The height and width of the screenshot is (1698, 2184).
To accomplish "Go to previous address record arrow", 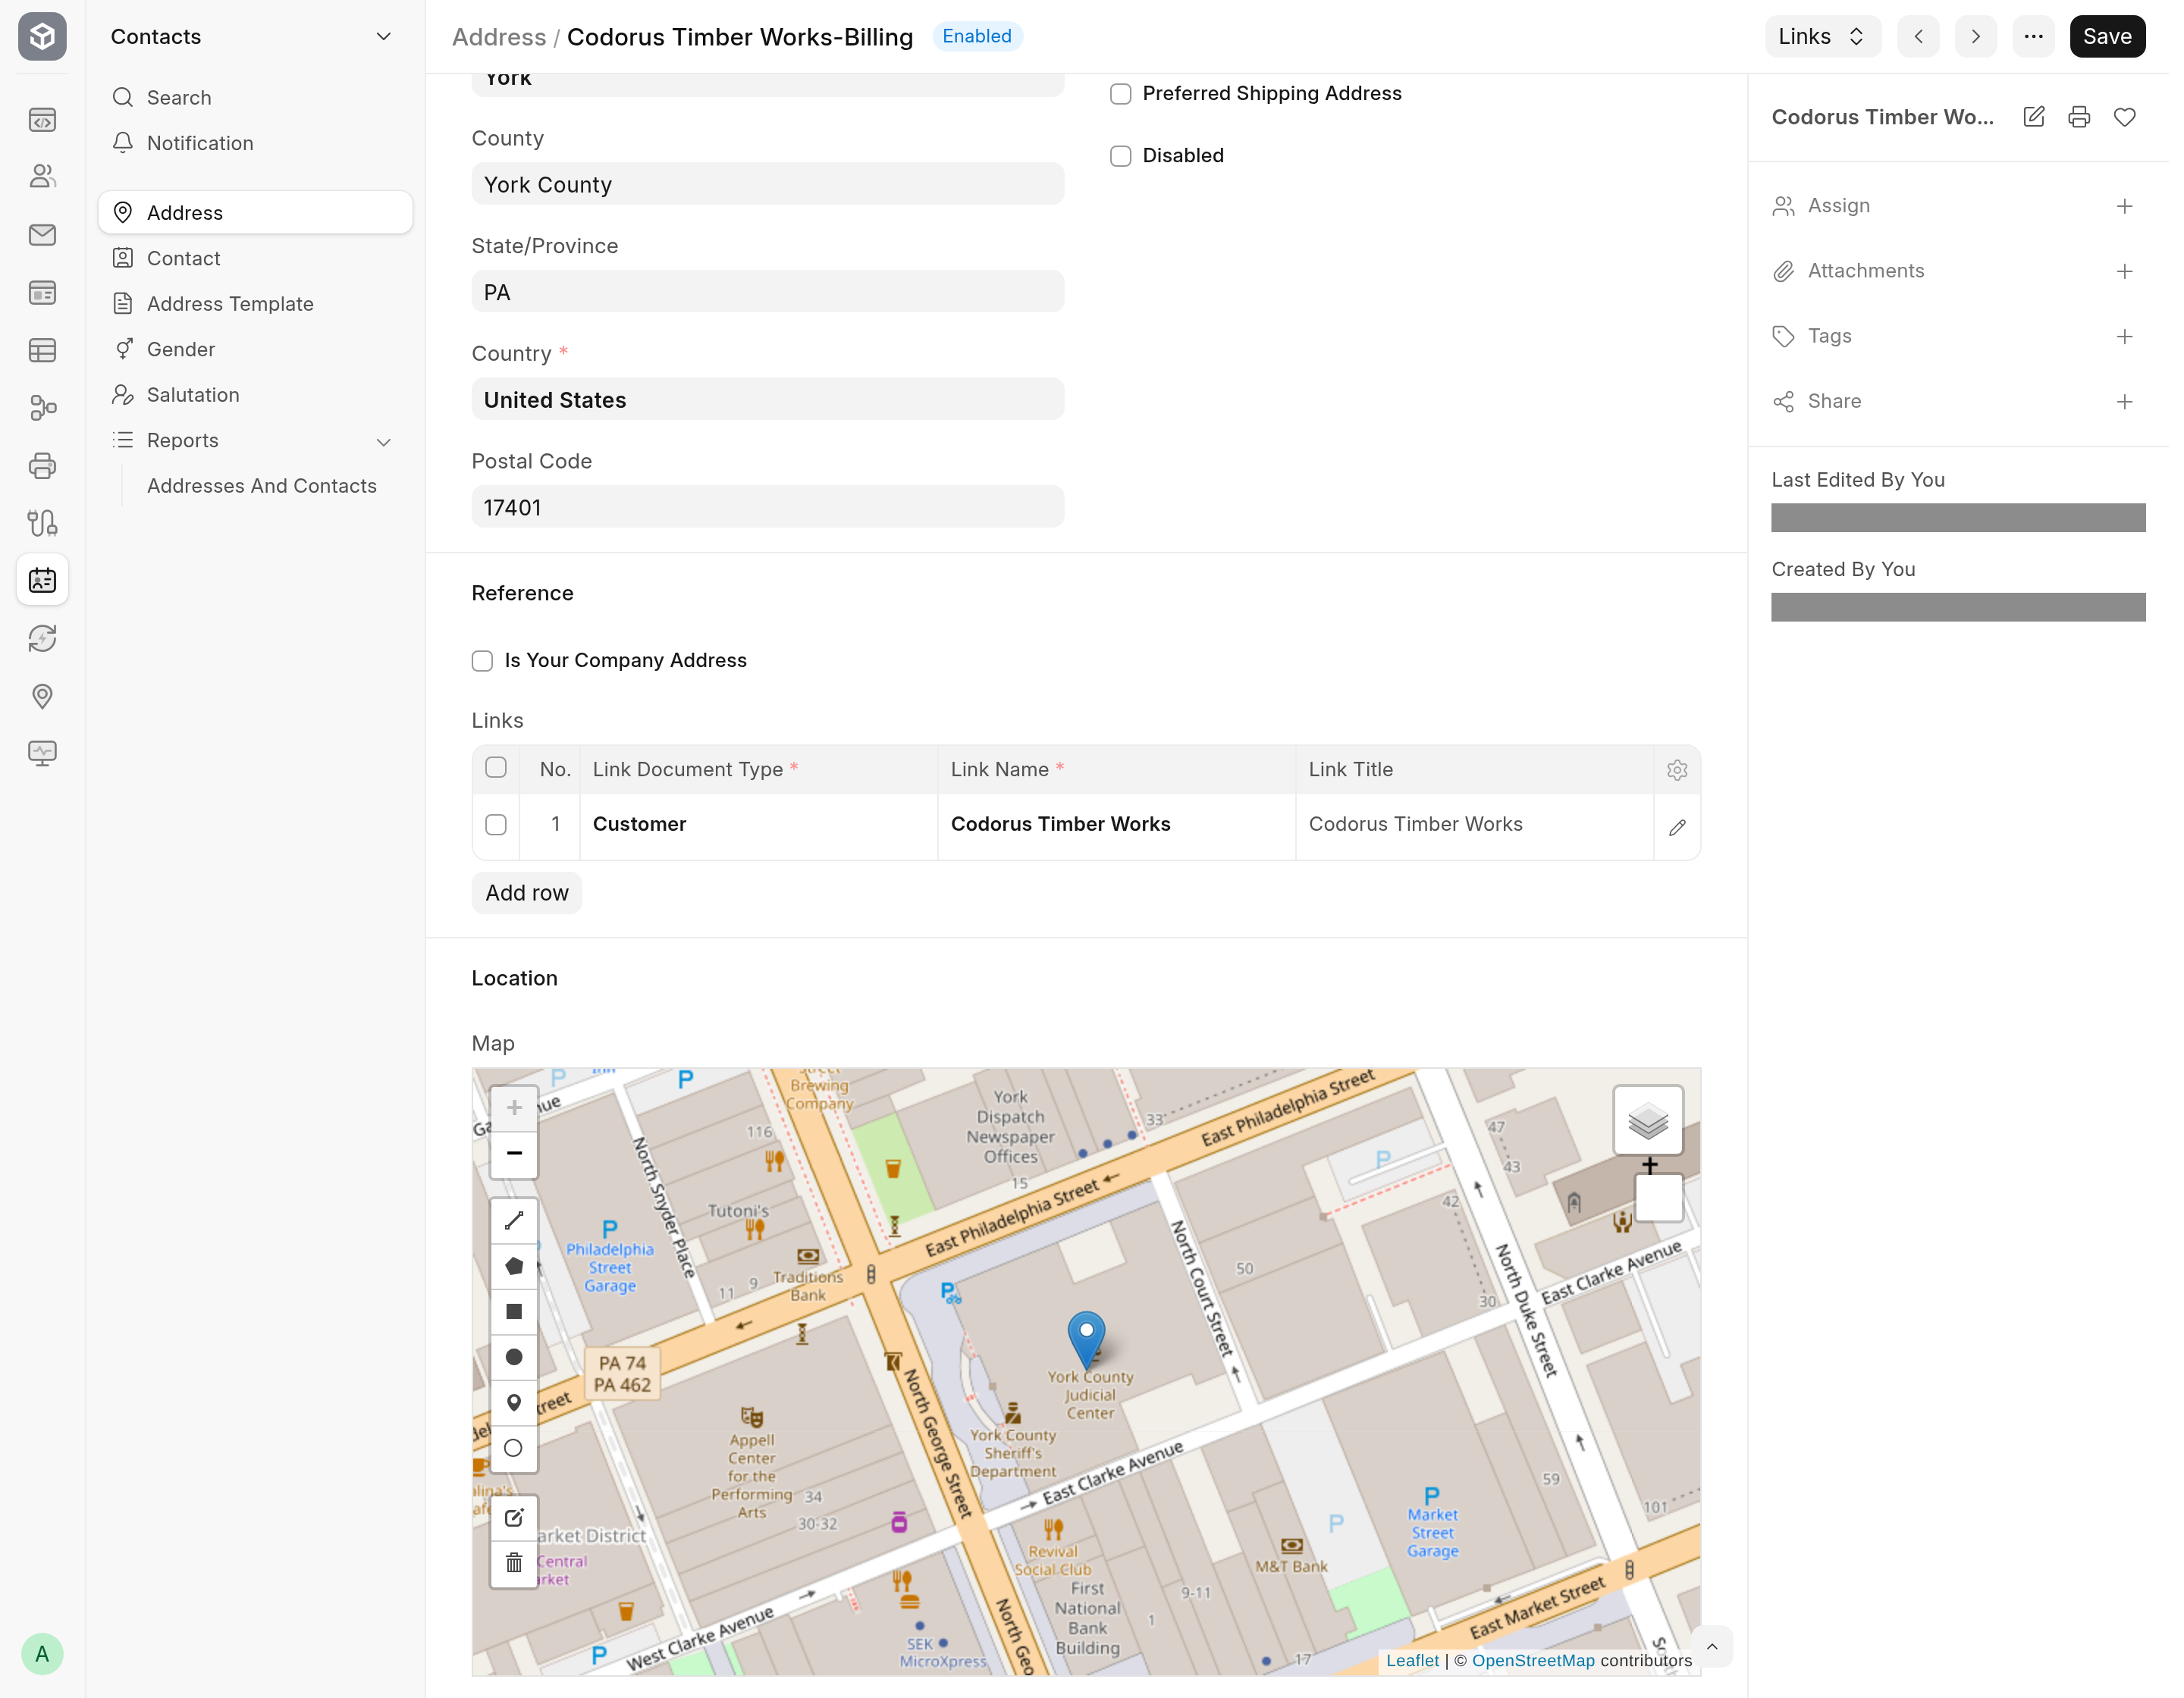I will 1918,37.
